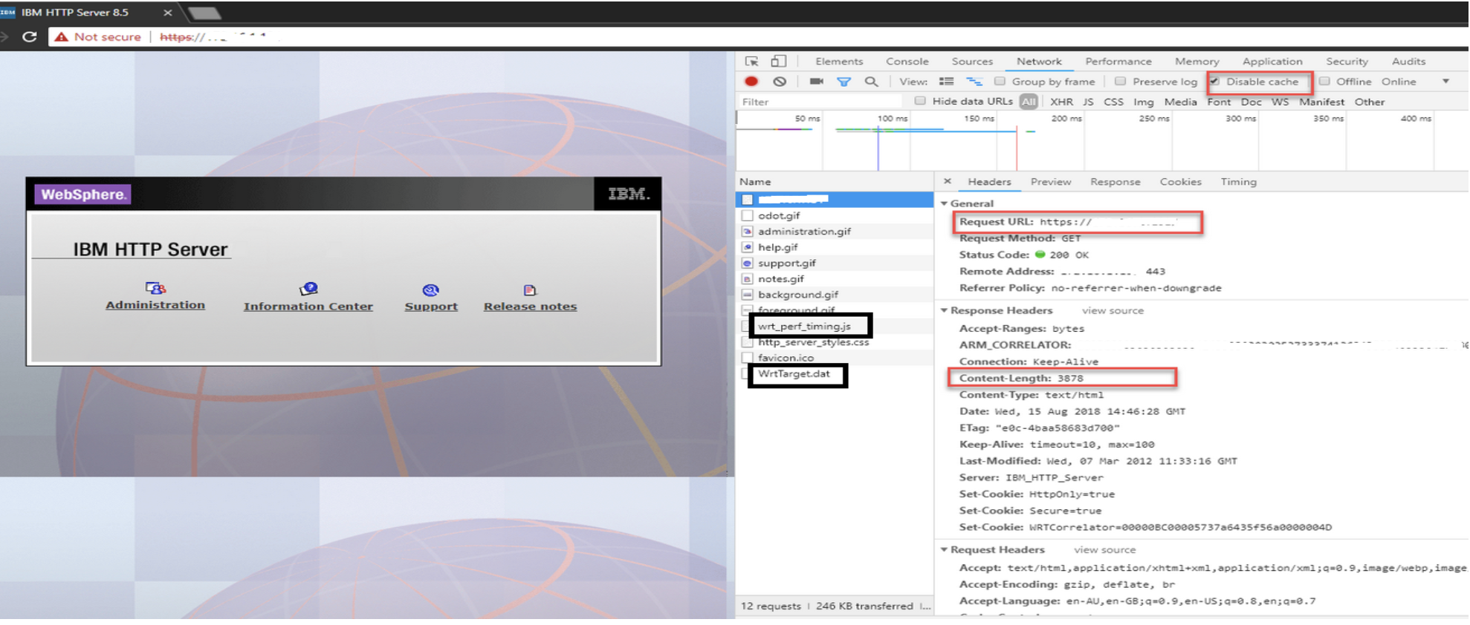Screen dimensions: 1470x625
Task: Switch to the Console tab
Action: pos(907,61)
